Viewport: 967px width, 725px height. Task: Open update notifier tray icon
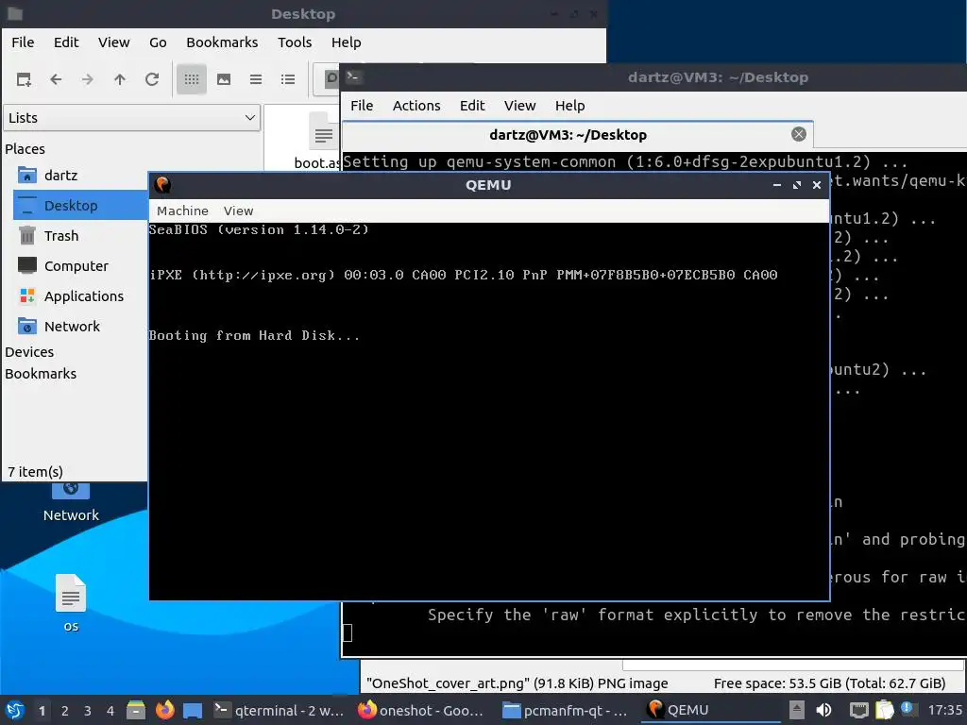click(x=907, y=708)
